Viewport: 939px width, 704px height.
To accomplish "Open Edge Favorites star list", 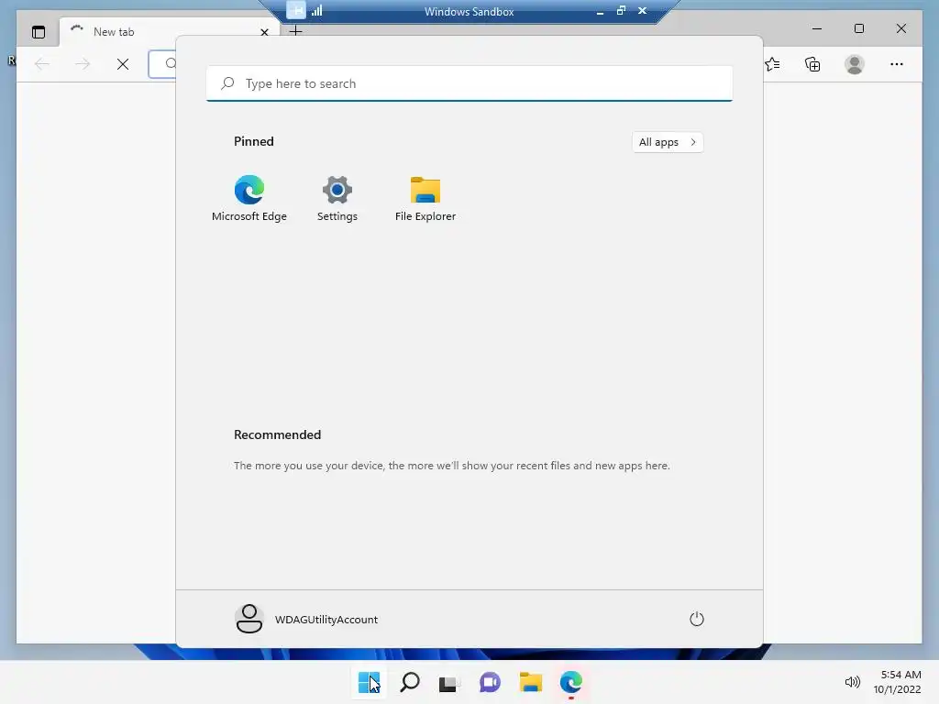I will (x=772, y=64).
